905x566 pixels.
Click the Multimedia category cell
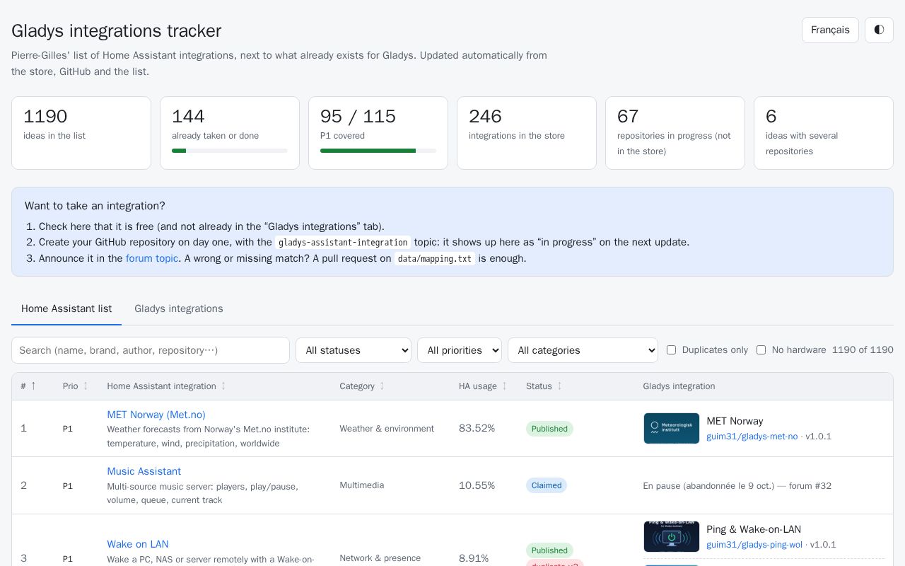coord(362,485)
